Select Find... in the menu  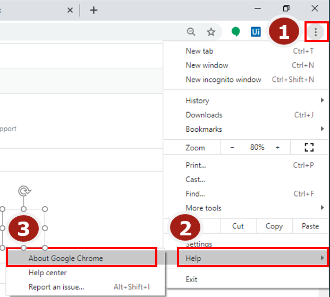click(246, 193)
